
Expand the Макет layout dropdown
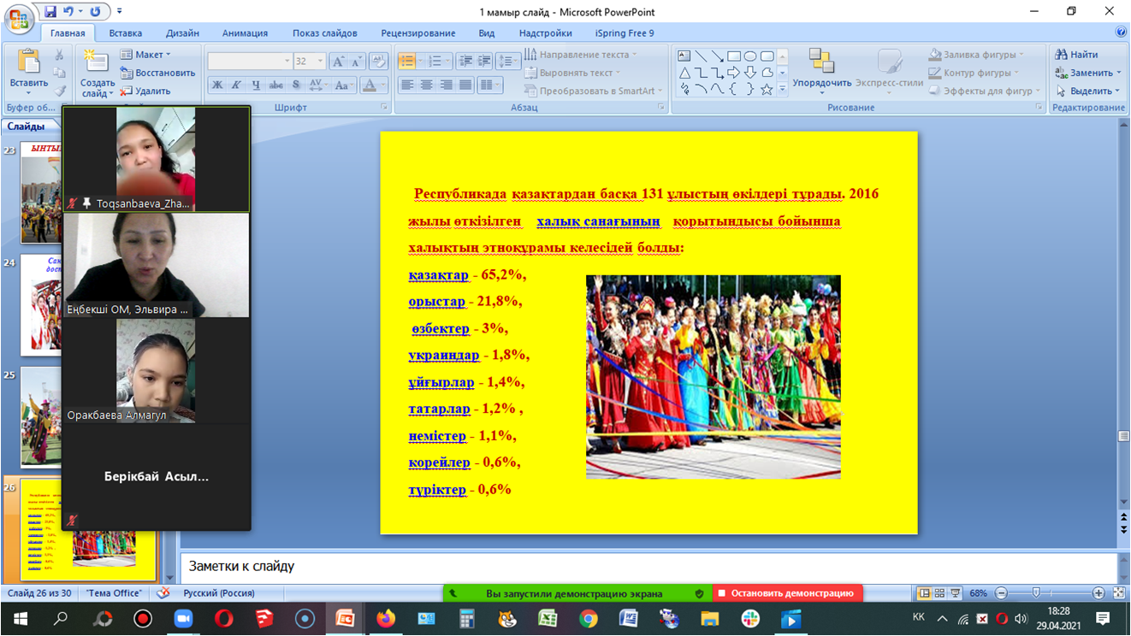click(x=168, y=55)
